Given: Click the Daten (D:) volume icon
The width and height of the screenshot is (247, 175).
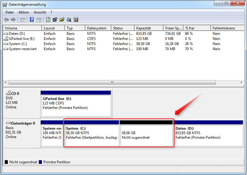Looking at the screenshot, I should [6, 33].
